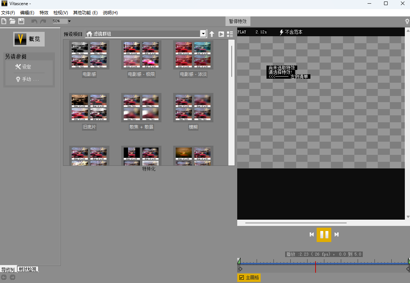Click the blue timeline ruler bar
The width and height of the screenshot is (410, 283).
coord(324,264)
